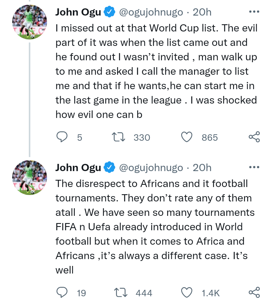Share the World Cup list tweet
The height and width of the screenshot is (305, 273).
point(254,137)
